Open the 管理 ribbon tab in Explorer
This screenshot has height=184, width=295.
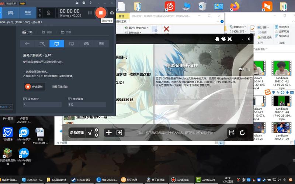pyautogui.click(x=121, y=16)
